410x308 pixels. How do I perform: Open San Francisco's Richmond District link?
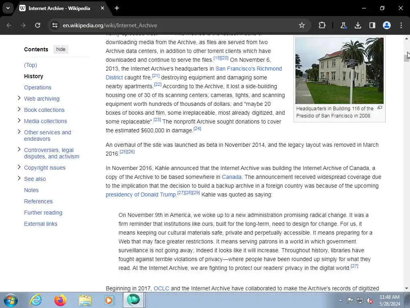[248, 69]
